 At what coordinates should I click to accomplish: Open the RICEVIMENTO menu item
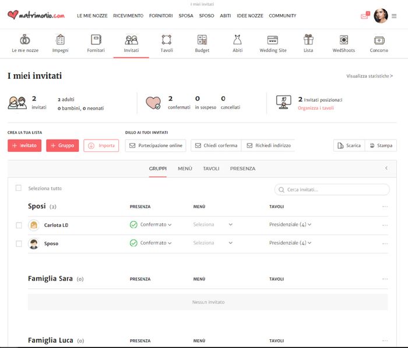click(x=128, y=16)
